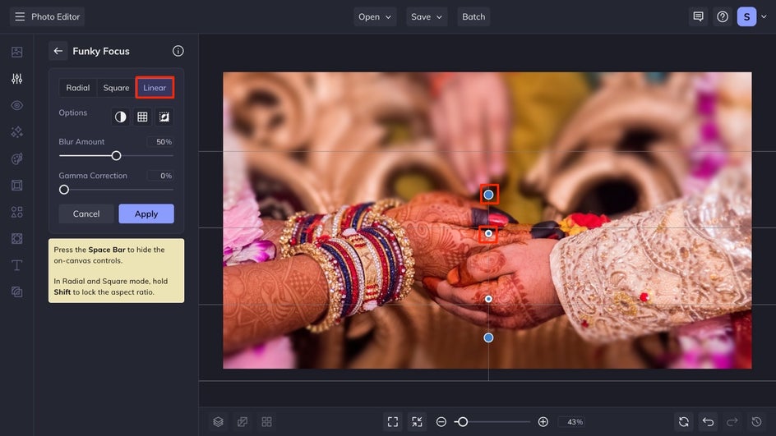This screenshot has height=436, width=776.
Task: Open the Artsy palette sidebar icon
Action: [x=16, y=158]
